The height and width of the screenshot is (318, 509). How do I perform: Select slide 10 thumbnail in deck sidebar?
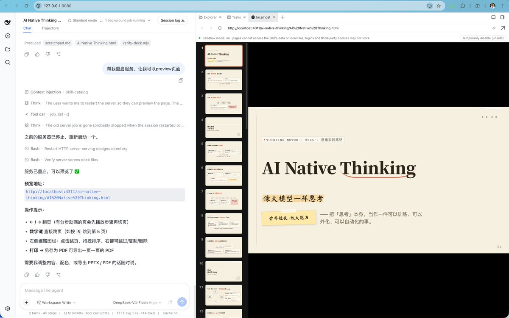tap(224, 271)
